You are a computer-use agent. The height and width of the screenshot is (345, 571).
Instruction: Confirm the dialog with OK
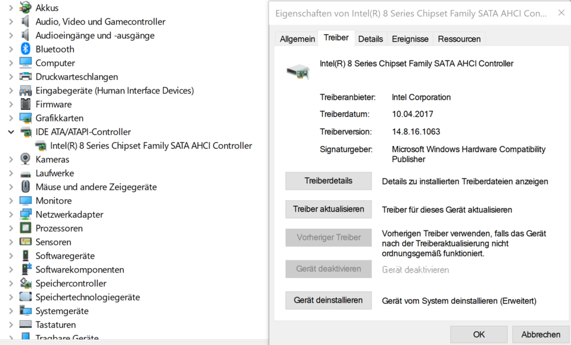[478, 334]
